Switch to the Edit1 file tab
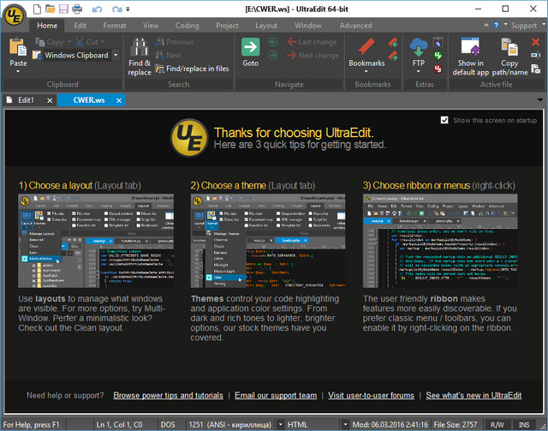The width and height of the screenshot is (548, 431). [27, 100]
